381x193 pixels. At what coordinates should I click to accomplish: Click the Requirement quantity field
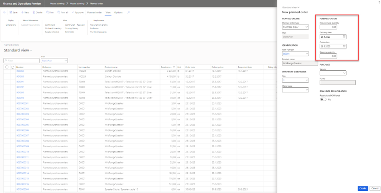tap(328, 27)
